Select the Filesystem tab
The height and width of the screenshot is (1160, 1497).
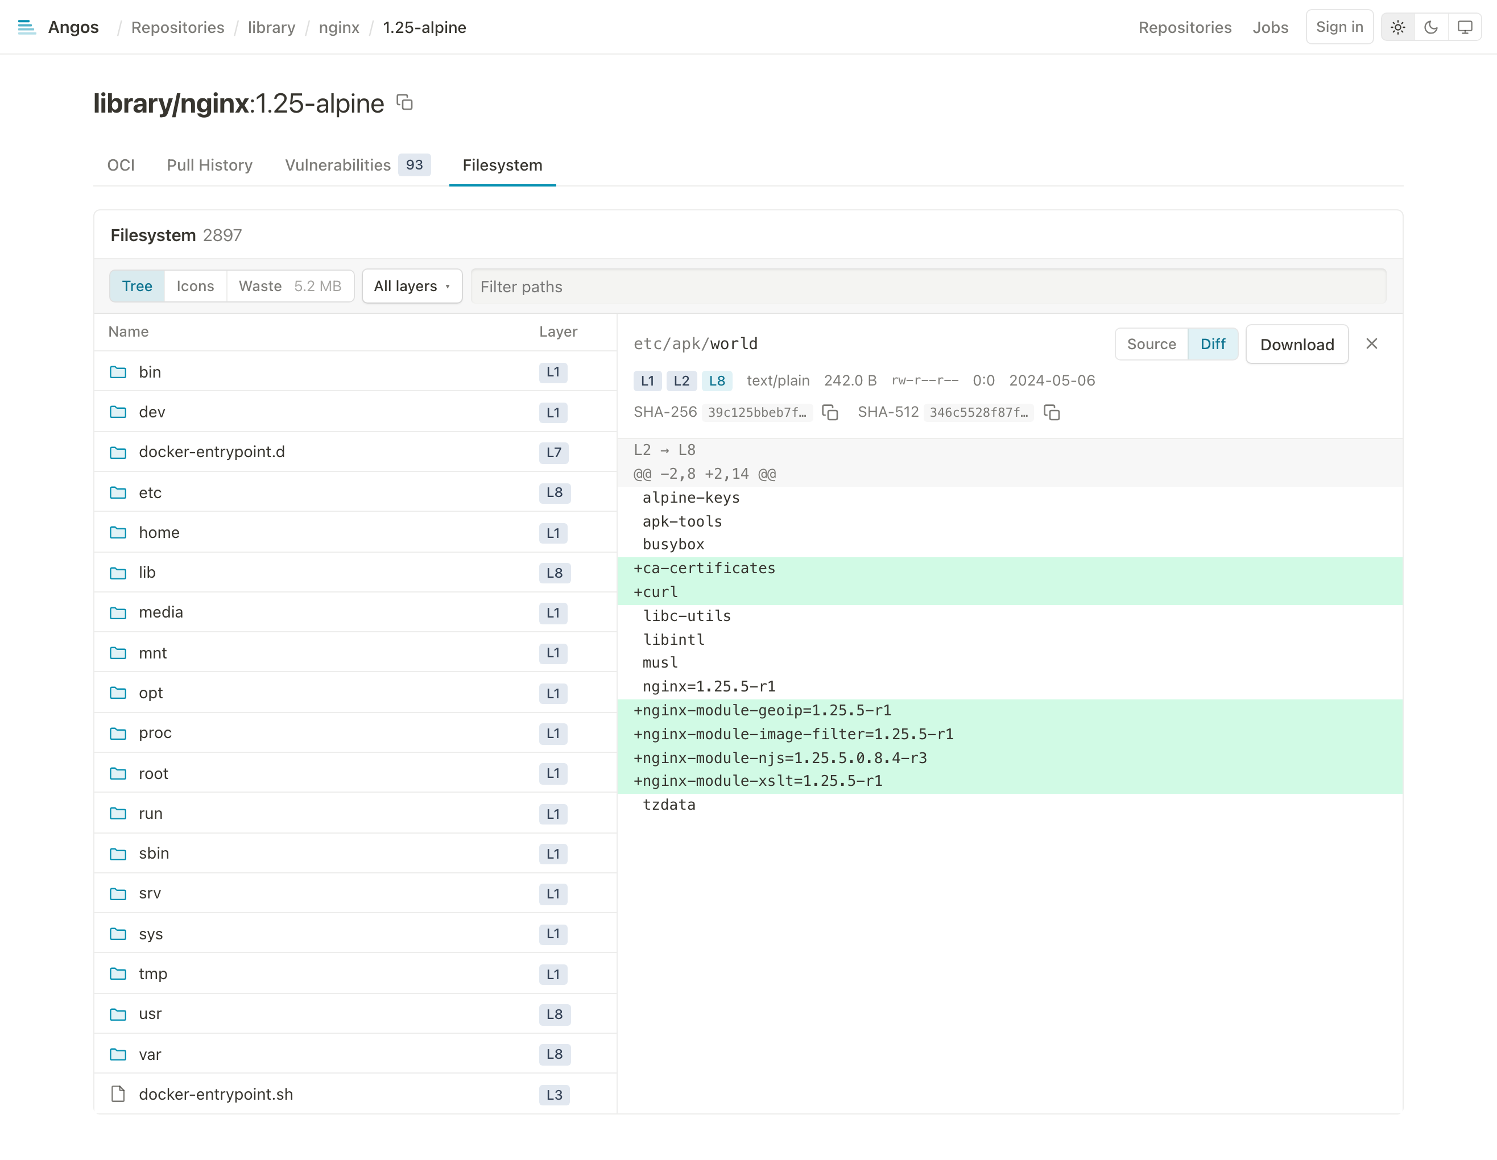coord(502,165)
